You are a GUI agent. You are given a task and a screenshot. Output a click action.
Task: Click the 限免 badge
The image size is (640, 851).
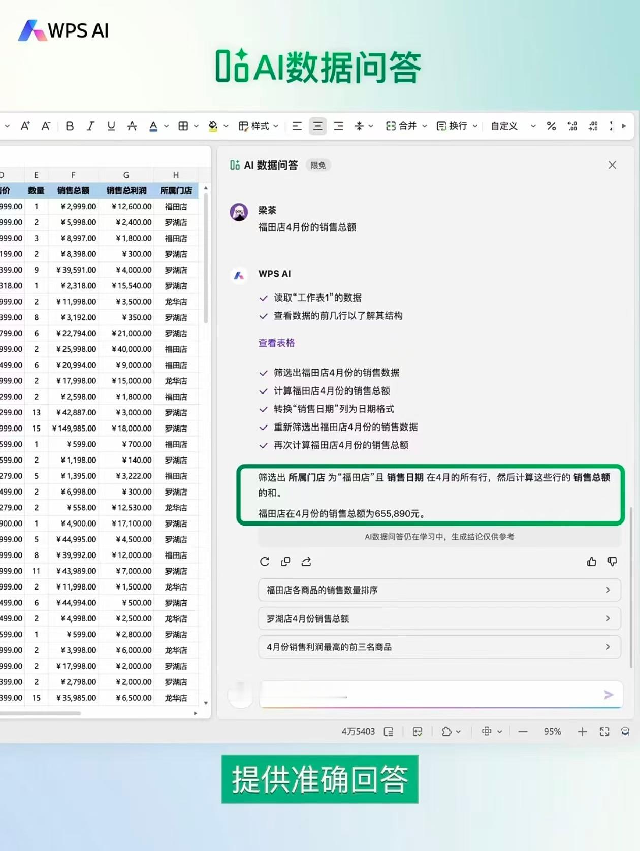[318, 166]
